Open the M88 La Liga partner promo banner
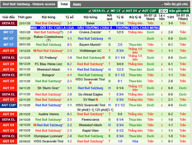 95,28
